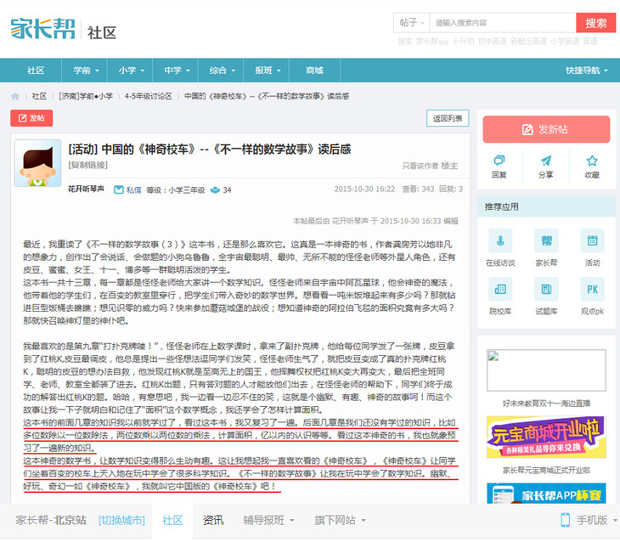Click the search input field
This screenshot has height=542, width=620.
[x=503, y=23]
